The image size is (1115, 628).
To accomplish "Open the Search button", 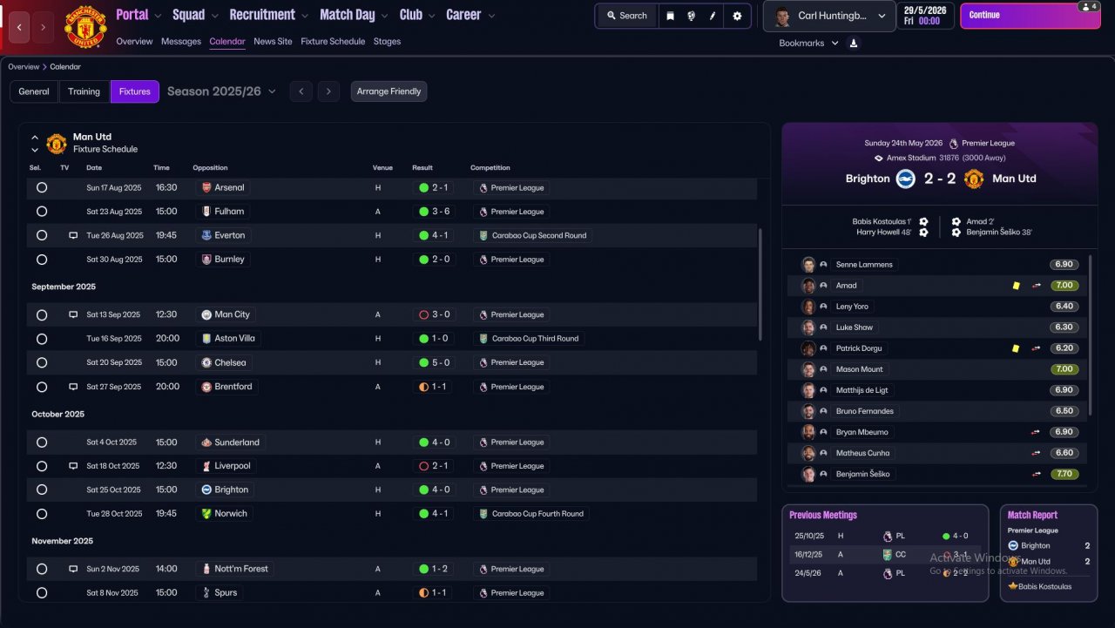I will 627,16.
